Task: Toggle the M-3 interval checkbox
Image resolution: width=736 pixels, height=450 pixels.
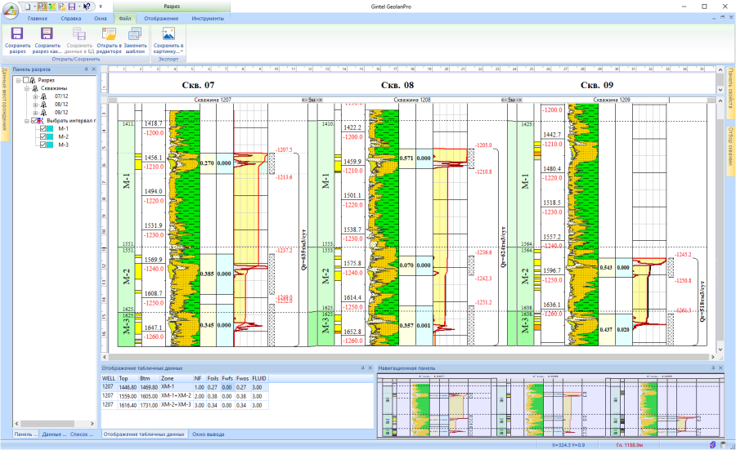Action: [x=44, y=145]
